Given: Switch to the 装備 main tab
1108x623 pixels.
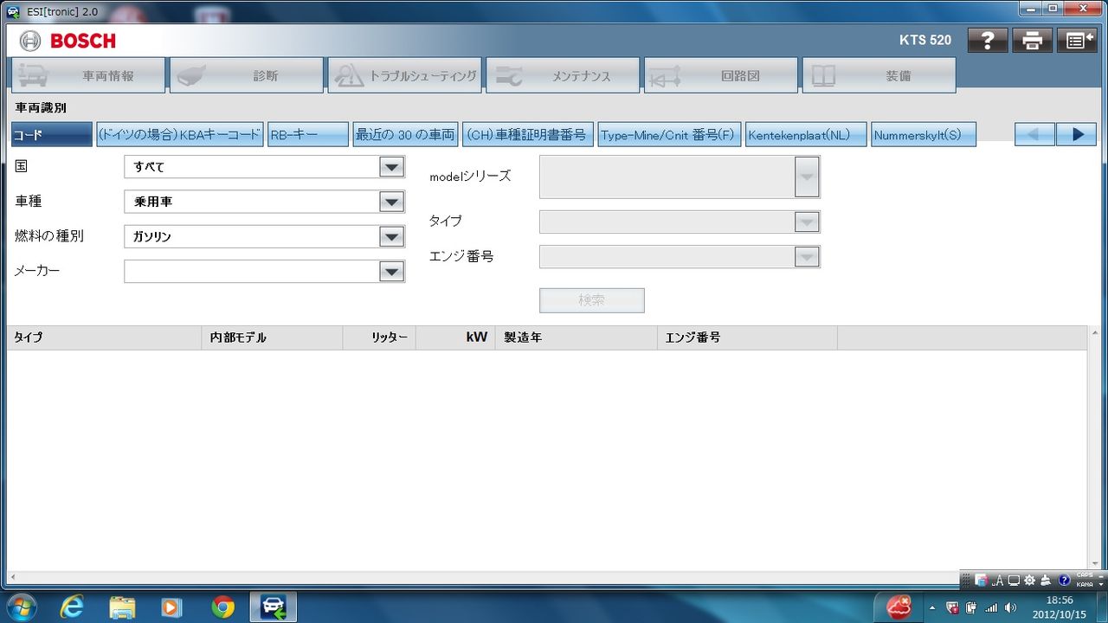Looking at the screenshot, I should click(879, 75).
